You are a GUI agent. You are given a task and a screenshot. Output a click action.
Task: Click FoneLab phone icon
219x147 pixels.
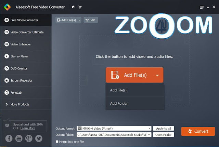(7, 92)
